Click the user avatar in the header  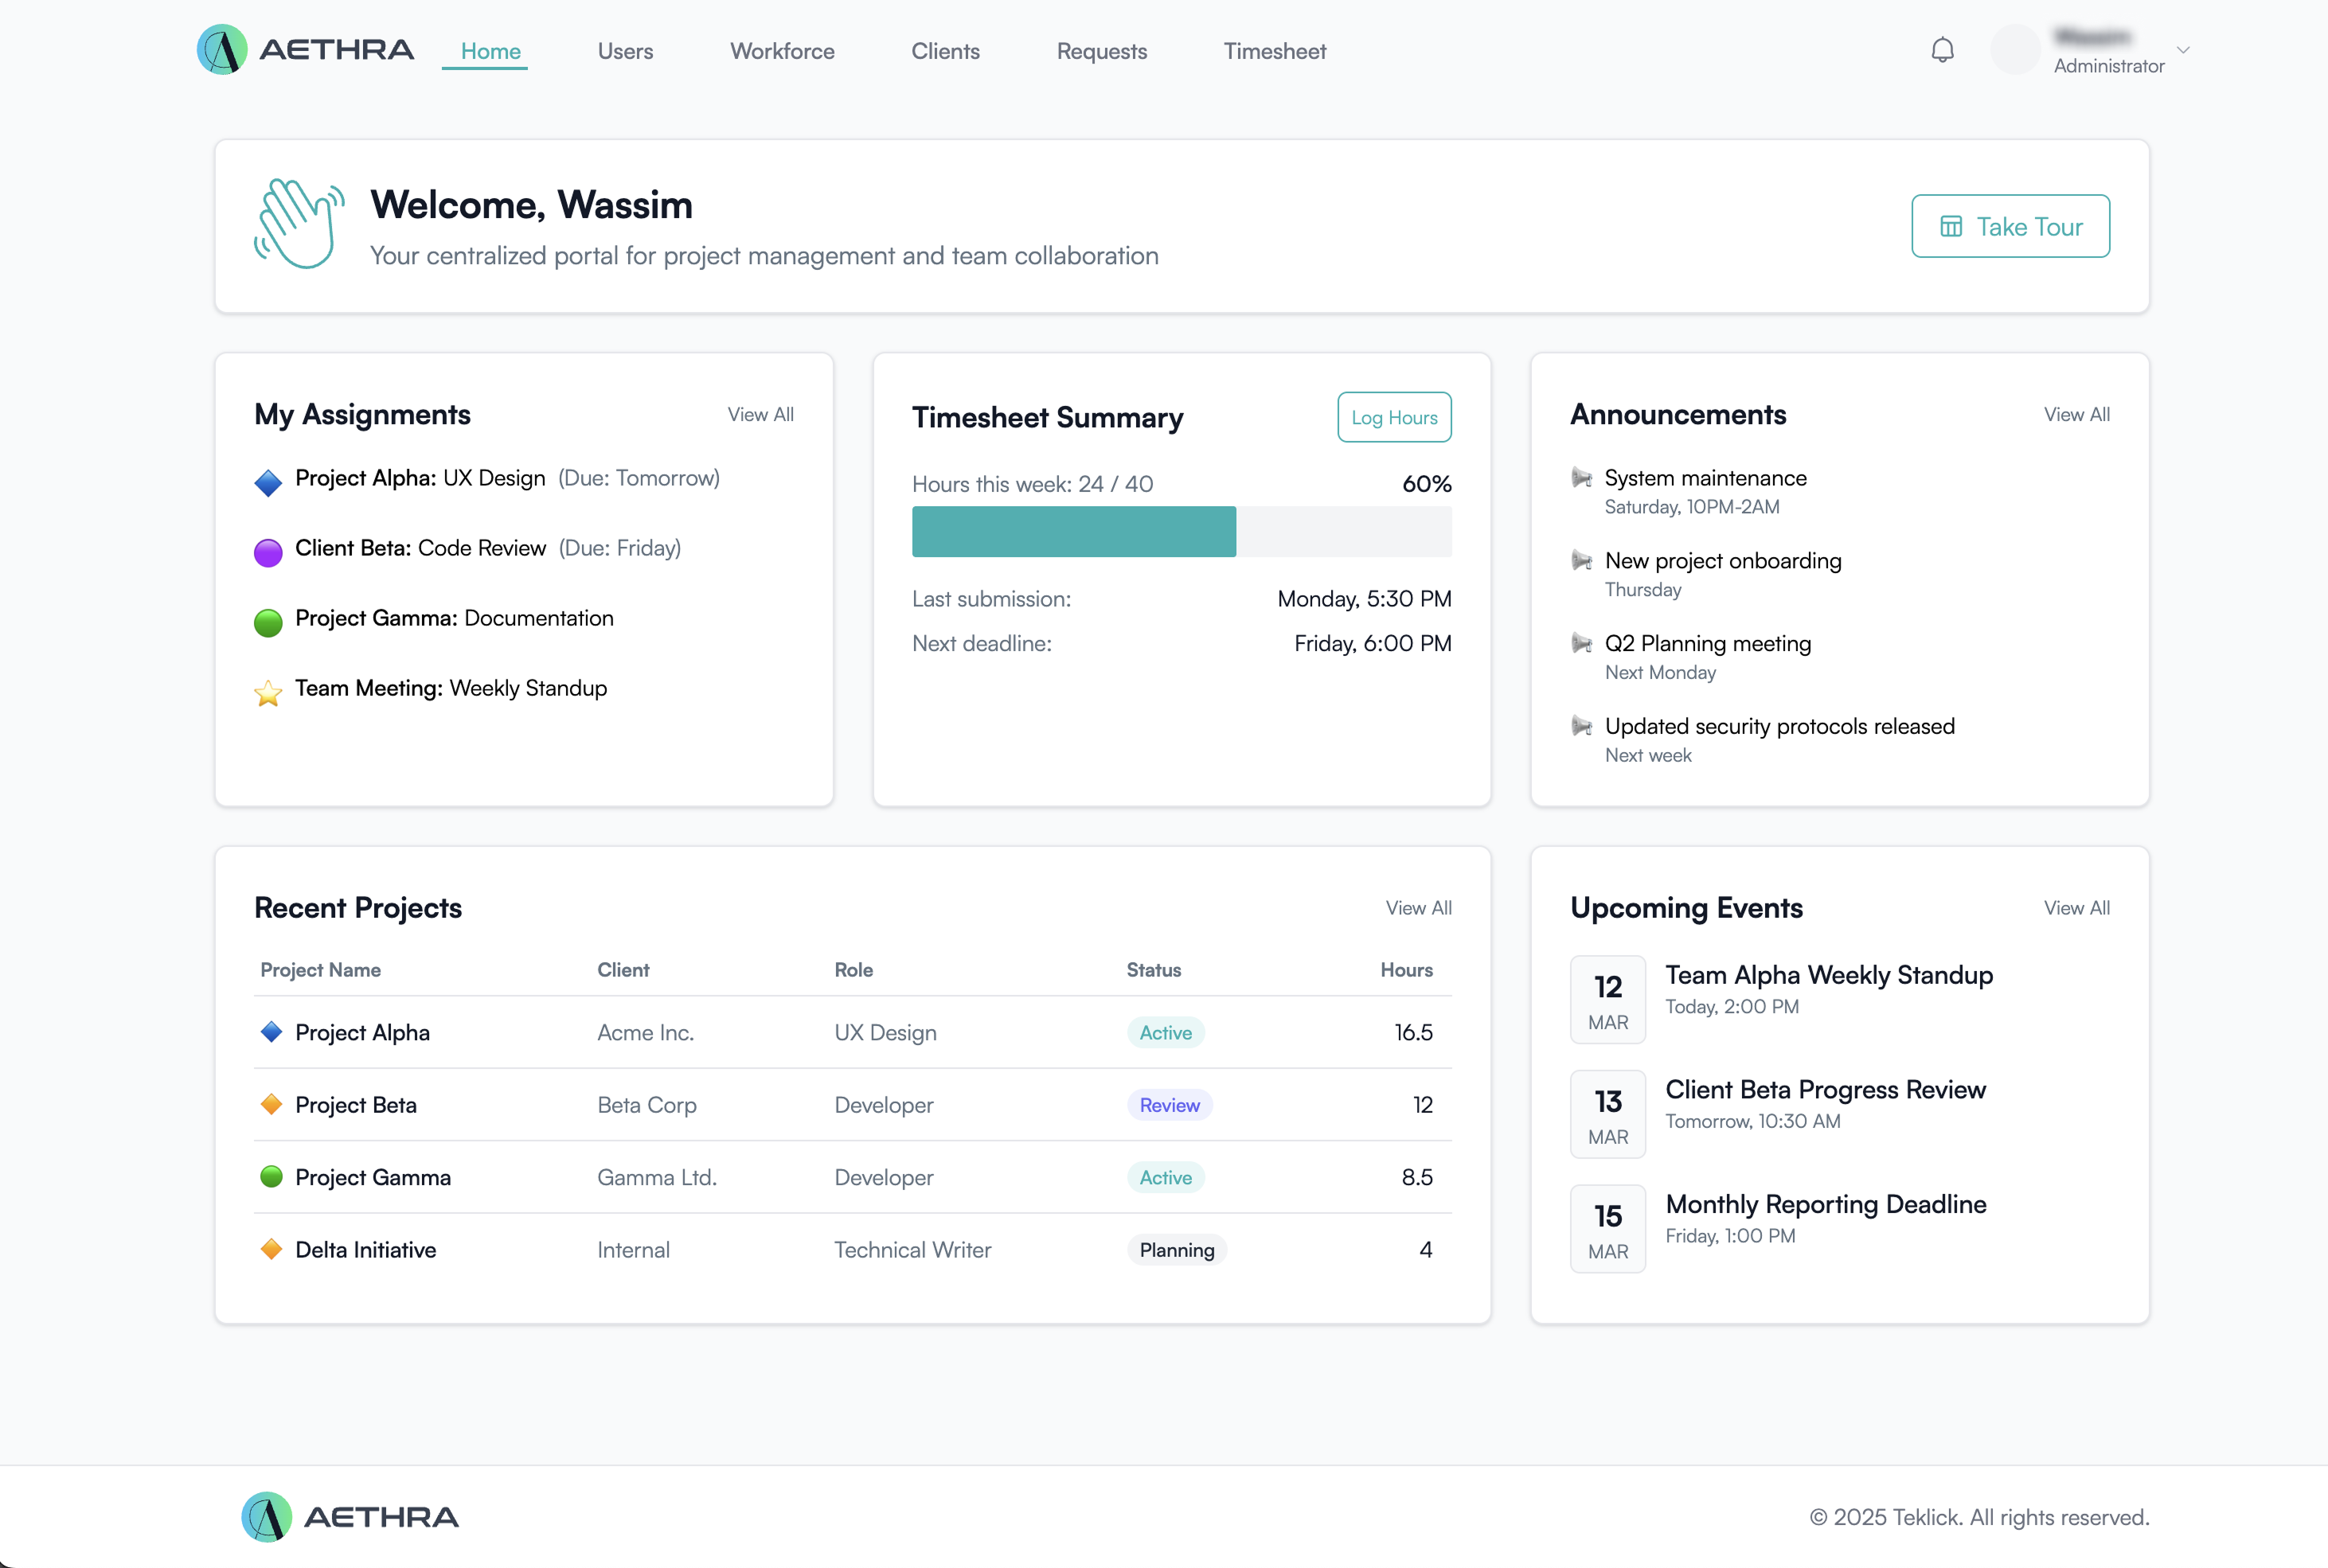2015,50
